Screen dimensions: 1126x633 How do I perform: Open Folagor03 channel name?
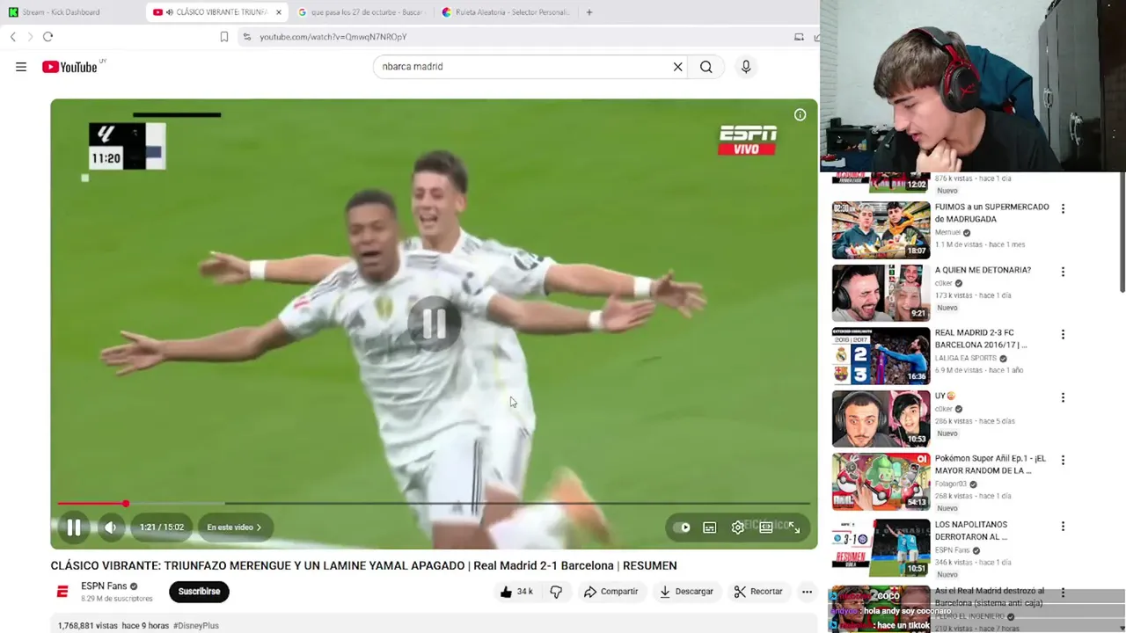click(x=950, y=484)
